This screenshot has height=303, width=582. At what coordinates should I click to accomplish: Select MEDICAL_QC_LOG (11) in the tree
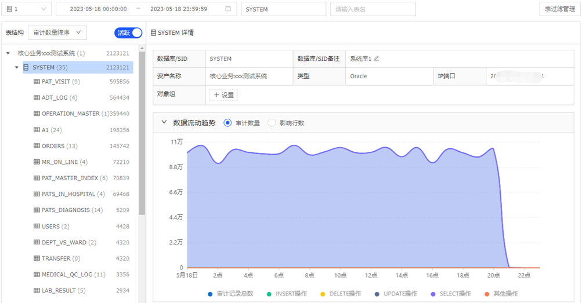74,274
